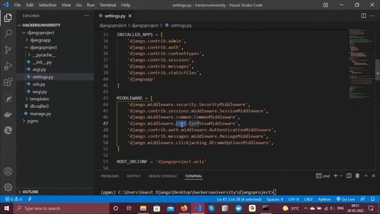Select the Terminal panel tab
Screen dimensions: 380x214
194,176
